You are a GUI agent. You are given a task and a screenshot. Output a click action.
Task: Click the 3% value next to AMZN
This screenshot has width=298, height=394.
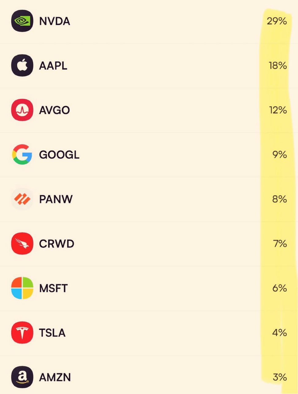point(280,377)
